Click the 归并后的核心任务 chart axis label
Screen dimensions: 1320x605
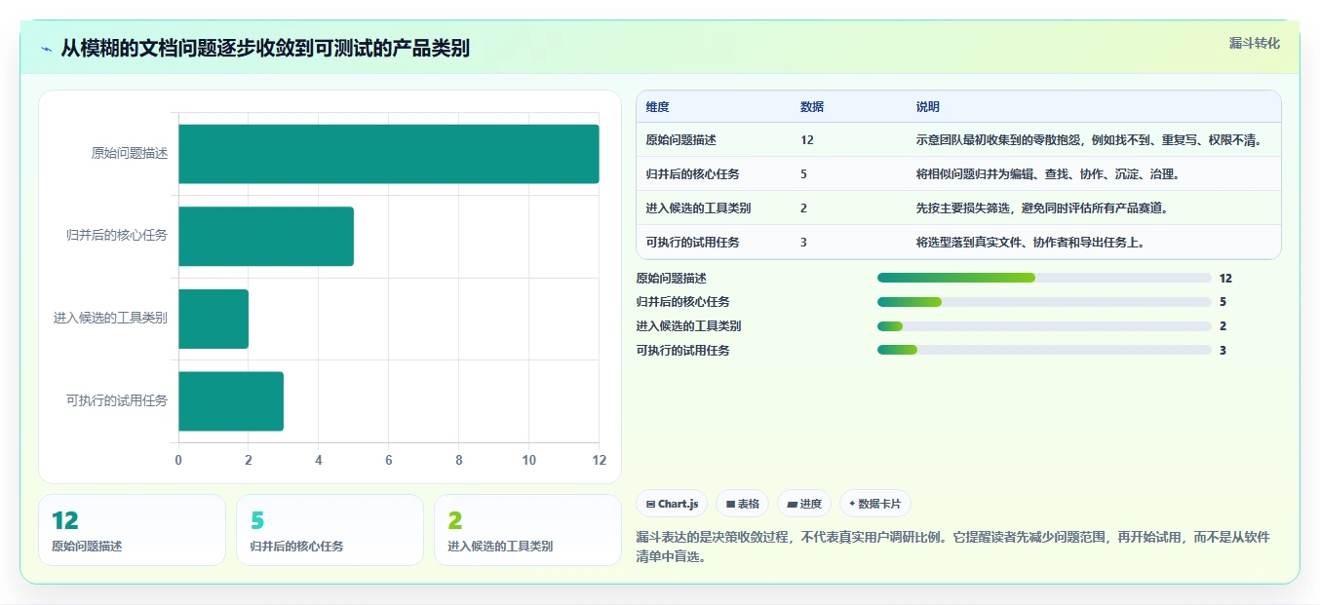click(x=117, y=236)
